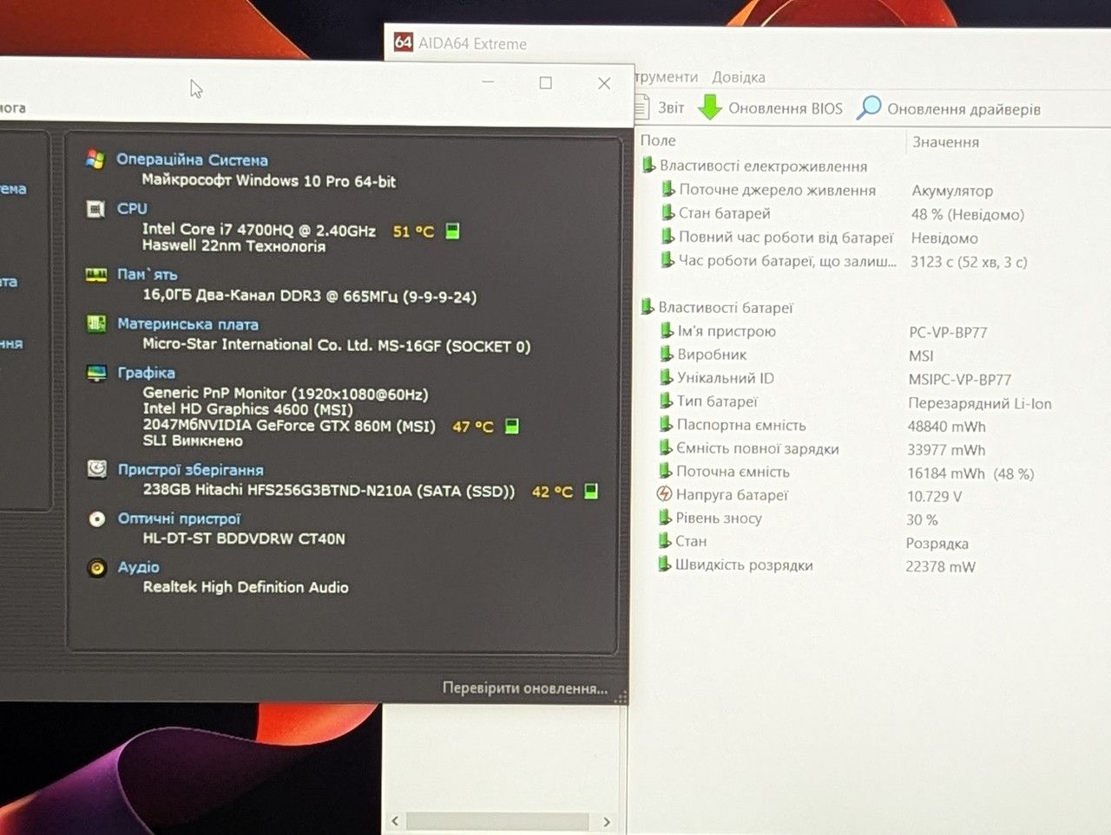Open the green BIOS update arrow icon
Image resolution: width=1111 pixels, height=835 pixels.
(710, 108)
